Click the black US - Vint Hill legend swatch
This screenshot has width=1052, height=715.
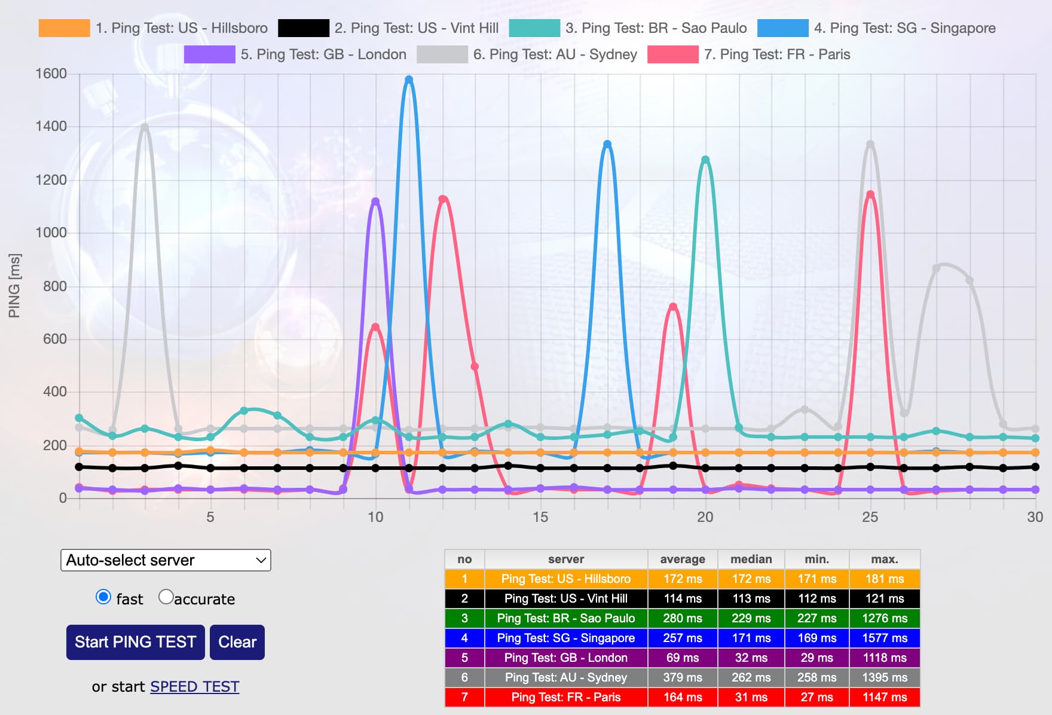[x=303, y=27]
